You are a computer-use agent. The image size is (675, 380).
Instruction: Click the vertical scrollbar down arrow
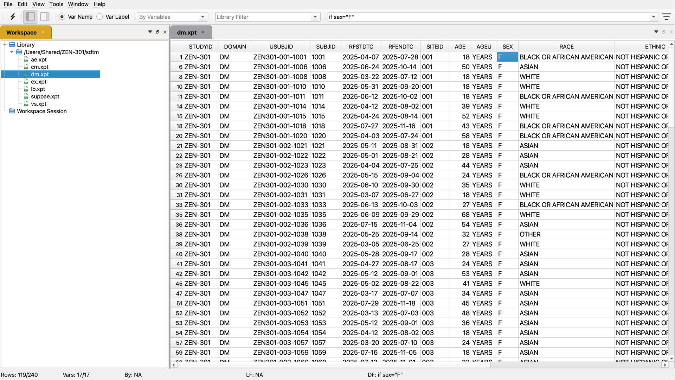[x=671, y=359]
